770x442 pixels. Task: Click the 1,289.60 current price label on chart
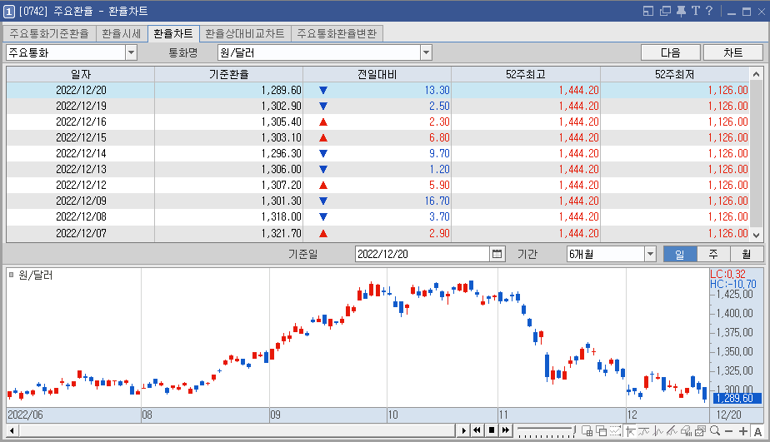point(737,398)
